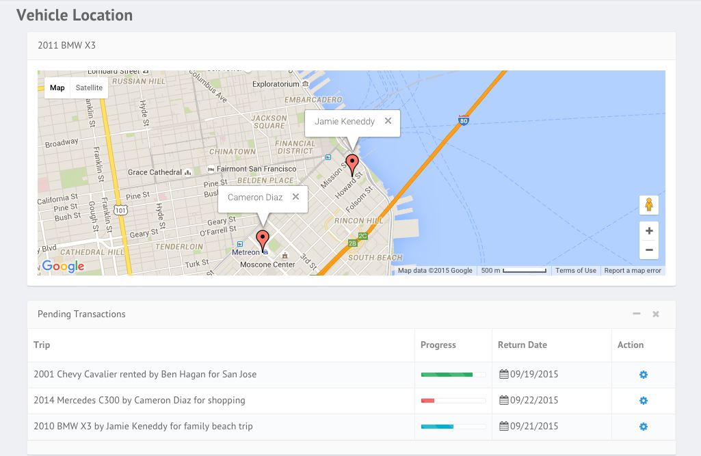Click the Pending Transactions panel title

click(x=81, y=314)
